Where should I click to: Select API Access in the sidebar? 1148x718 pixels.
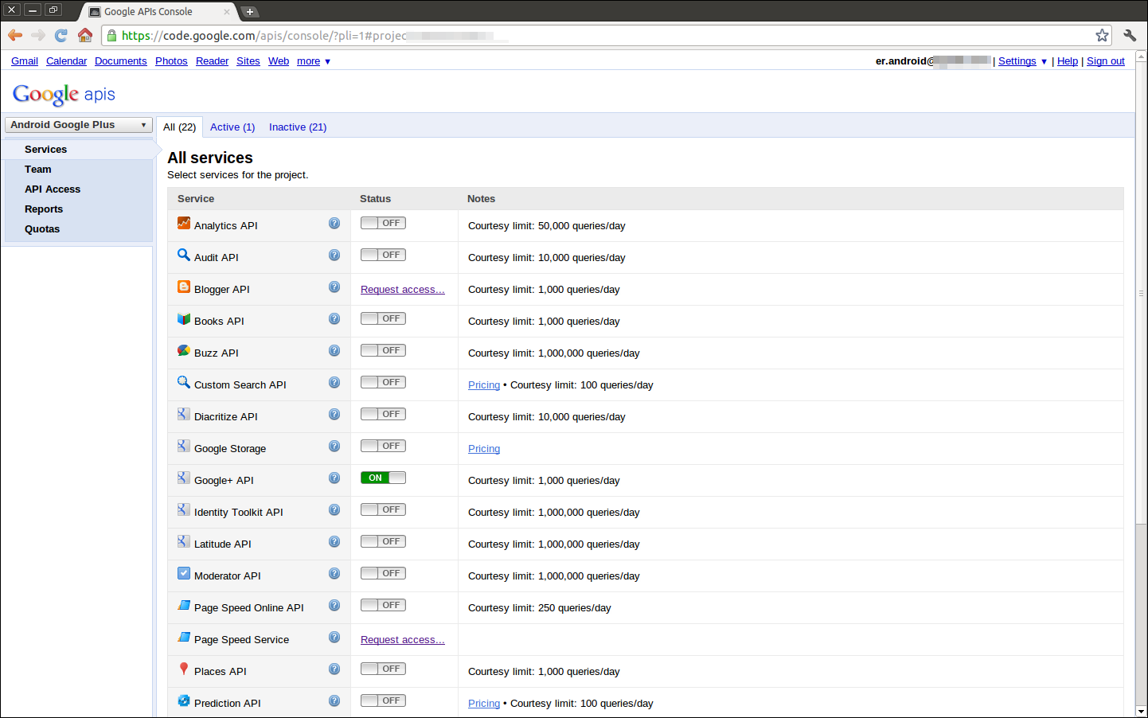click(53, 189)
